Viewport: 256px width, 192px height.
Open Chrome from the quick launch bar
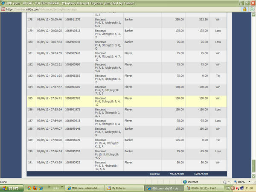tap(29, 188)
